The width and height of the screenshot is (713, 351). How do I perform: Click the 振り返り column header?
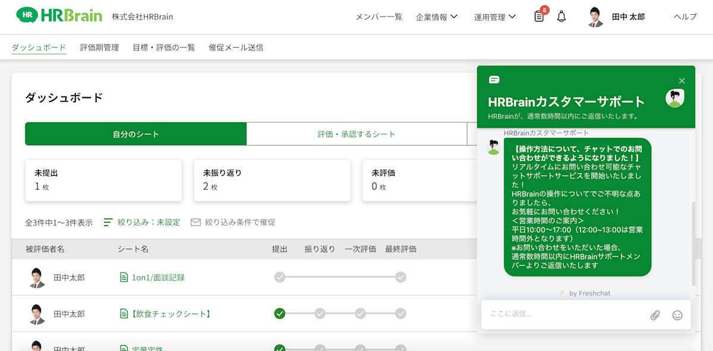pos(320,249)
